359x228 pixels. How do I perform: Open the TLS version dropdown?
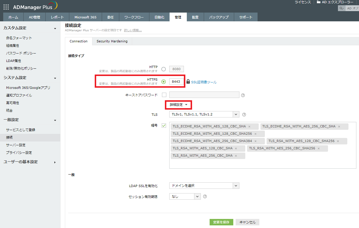[x=204, y=115]
